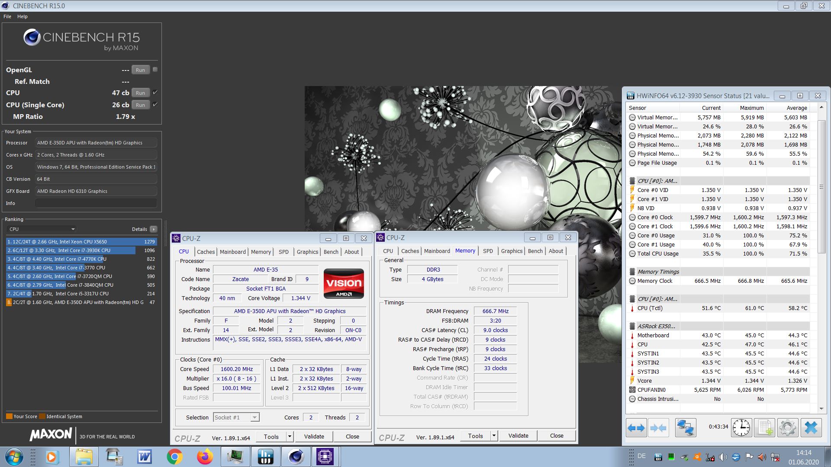The width and height of the screenshot is (831, 467).
Task: Switch to Mainboard tab in left CPU-Z
Action: 233,252
